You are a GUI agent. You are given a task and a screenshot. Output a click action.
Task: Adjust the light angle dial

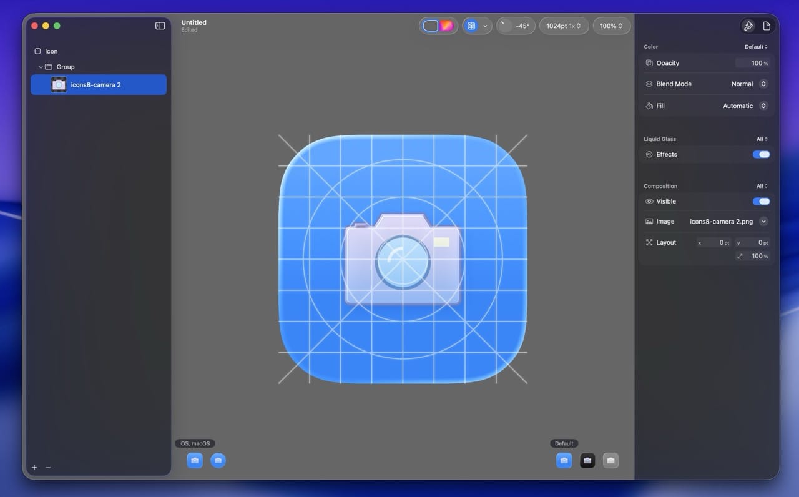point(505,26)
